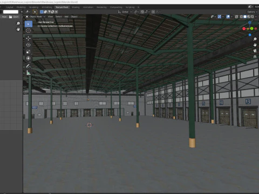Viewport: 259px width, 194px height.
Task: Select the Rotate tool
Action: pyautogui.click(x=28, y=45)
